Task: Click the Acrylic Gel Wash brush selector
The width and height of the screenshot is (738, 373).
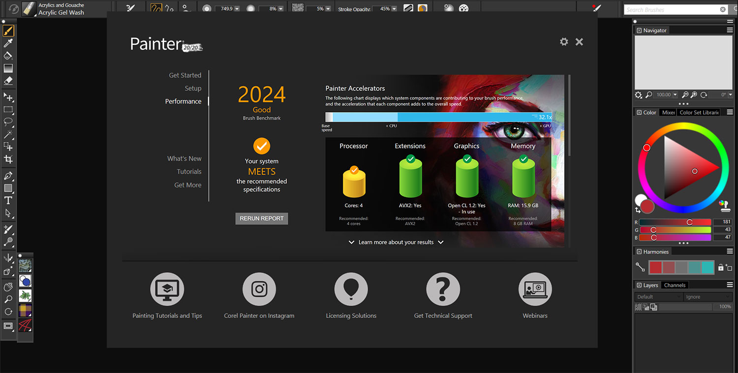Action: coord(54,9)
